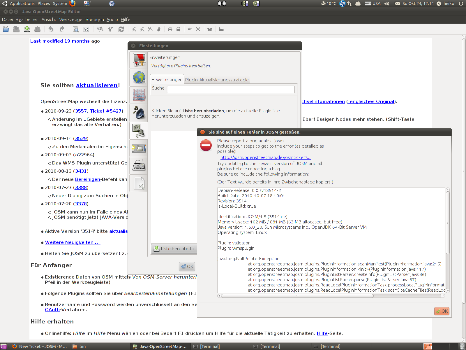Switch to Plugin-Aktualisierungsstrategie tab
This screenshot has width=466, height=350.
click(217, 80)
